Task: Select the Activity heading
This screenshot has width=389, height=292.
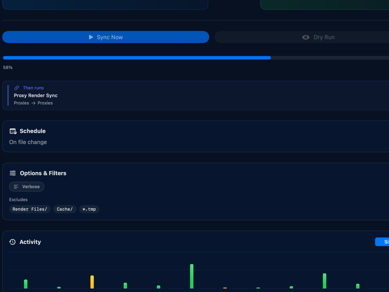Action: 30,242
